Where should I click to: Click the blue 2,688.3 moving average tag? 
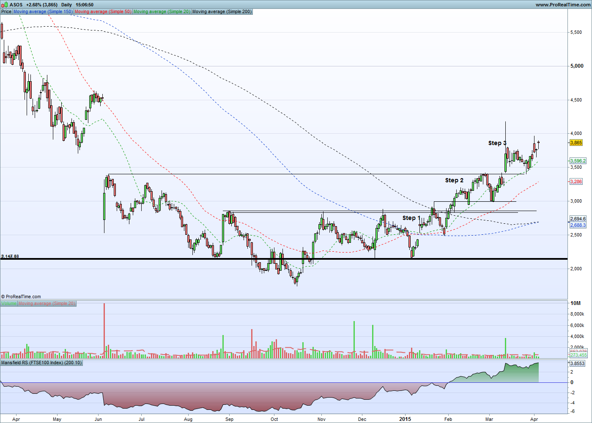click(578, 225)
